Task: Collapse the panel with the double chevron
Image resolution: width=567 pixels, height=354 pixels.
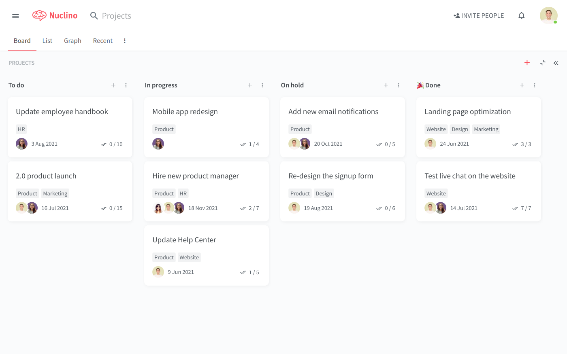Action: [x=556, y=63]
